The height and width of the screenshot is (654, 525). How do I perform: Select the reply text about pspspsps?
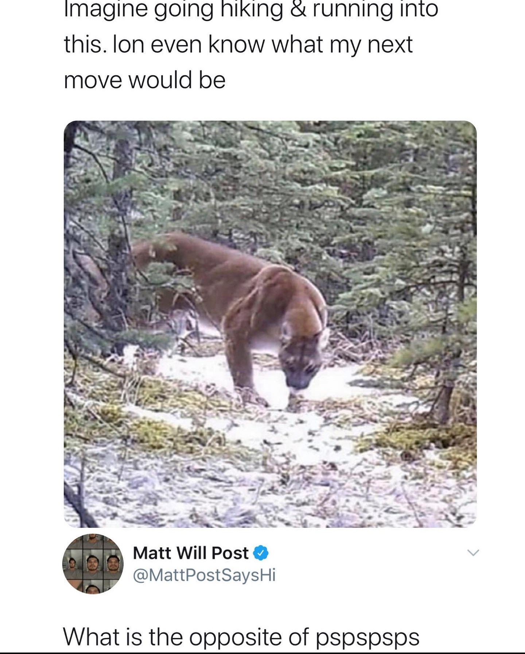pyautogui.click(x=241, y=637)
